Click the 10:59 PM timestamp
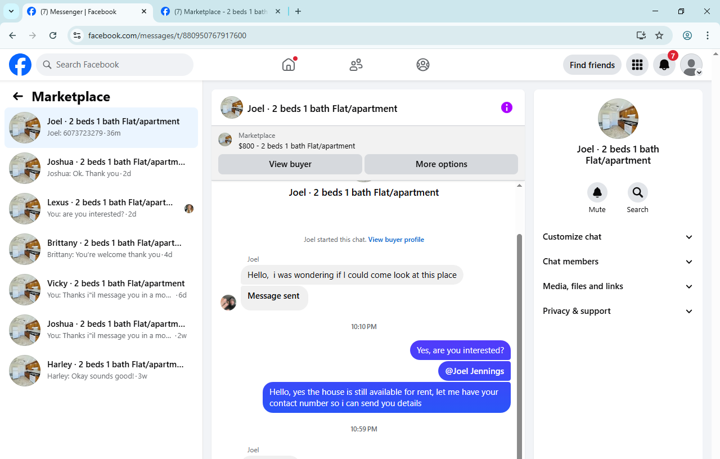 (x=364, y=429)
